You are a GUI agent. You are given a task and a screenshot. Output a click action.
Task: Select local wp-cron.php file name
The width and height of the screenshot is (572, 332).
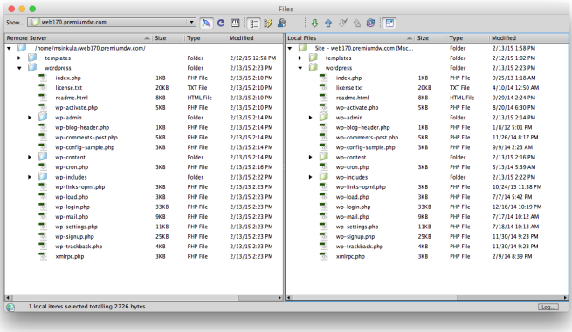[x=353, y=167]
